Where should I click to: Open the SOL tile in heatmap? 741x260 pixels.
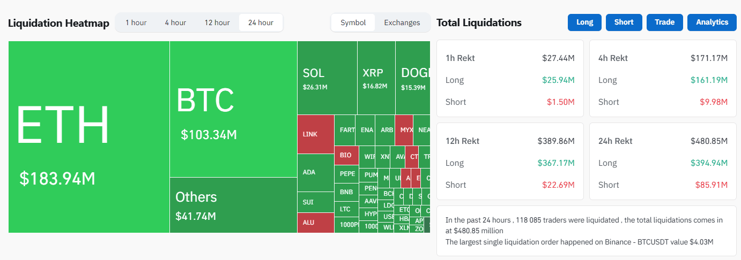[327, 78]
